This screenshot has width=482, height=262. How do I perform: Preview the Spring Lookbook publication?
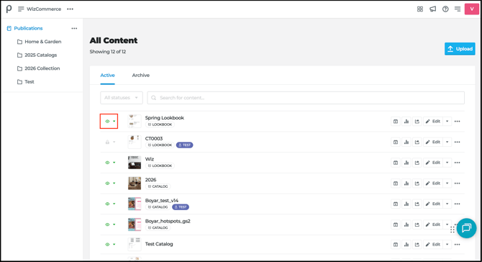[x=396, y=122]
